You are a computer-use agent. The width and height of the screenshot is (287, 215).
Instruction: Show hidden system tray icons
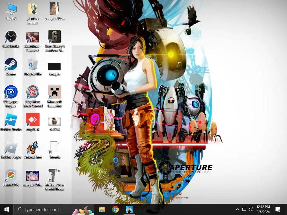(x=237, y=209)
